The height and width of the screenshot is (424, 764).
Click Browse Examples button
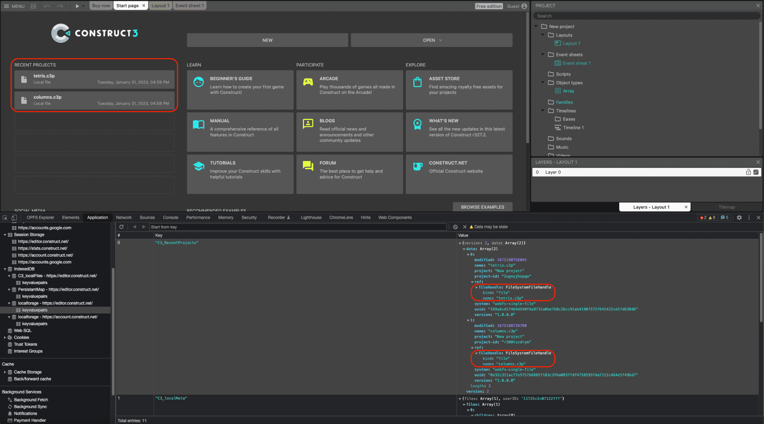pyautogui.click(x=482, y=206)
